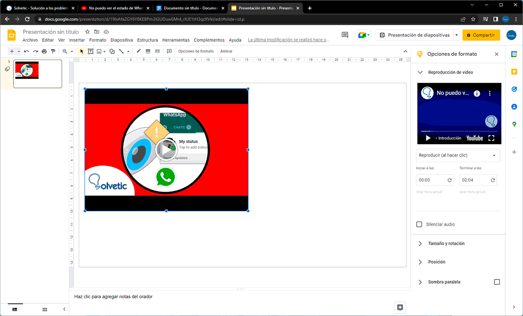
Task: Open YouTube logo in video preview
Action: click(x=475, y=138)
